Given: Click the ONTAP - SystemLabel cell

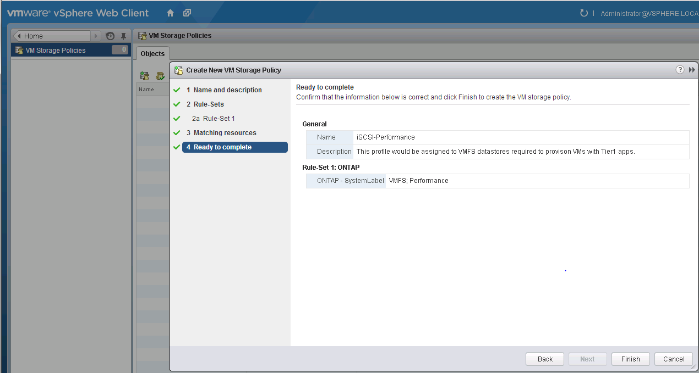Looking at the screenshot, I should pyautogui.click(x=346, y=181).
